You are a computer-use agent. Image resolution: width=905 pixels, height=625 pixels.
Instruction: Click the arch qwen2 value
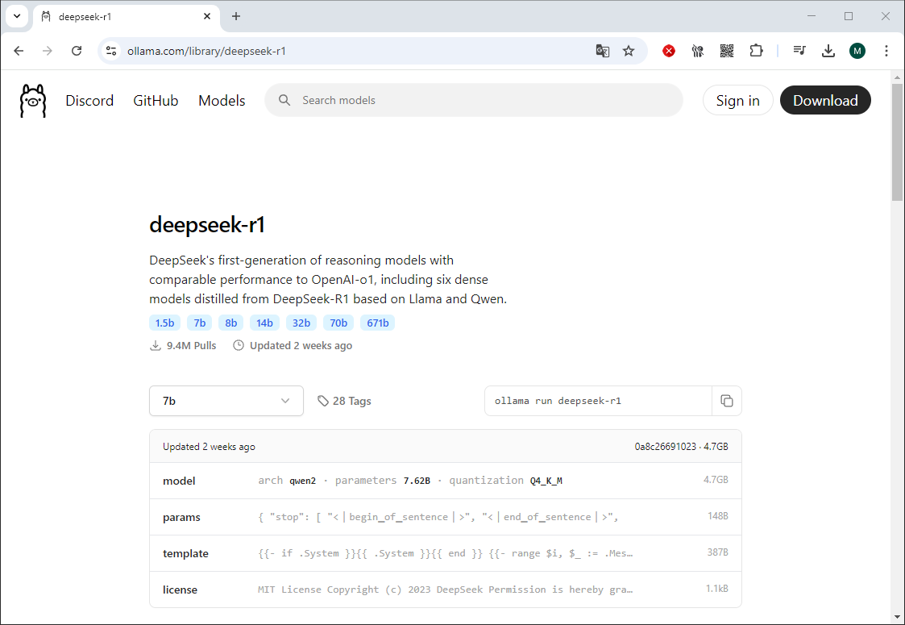[x=303, y=481]
